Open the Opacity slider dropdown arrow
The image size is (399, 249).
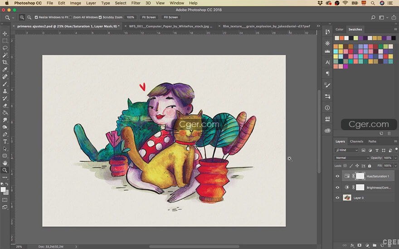395,158
